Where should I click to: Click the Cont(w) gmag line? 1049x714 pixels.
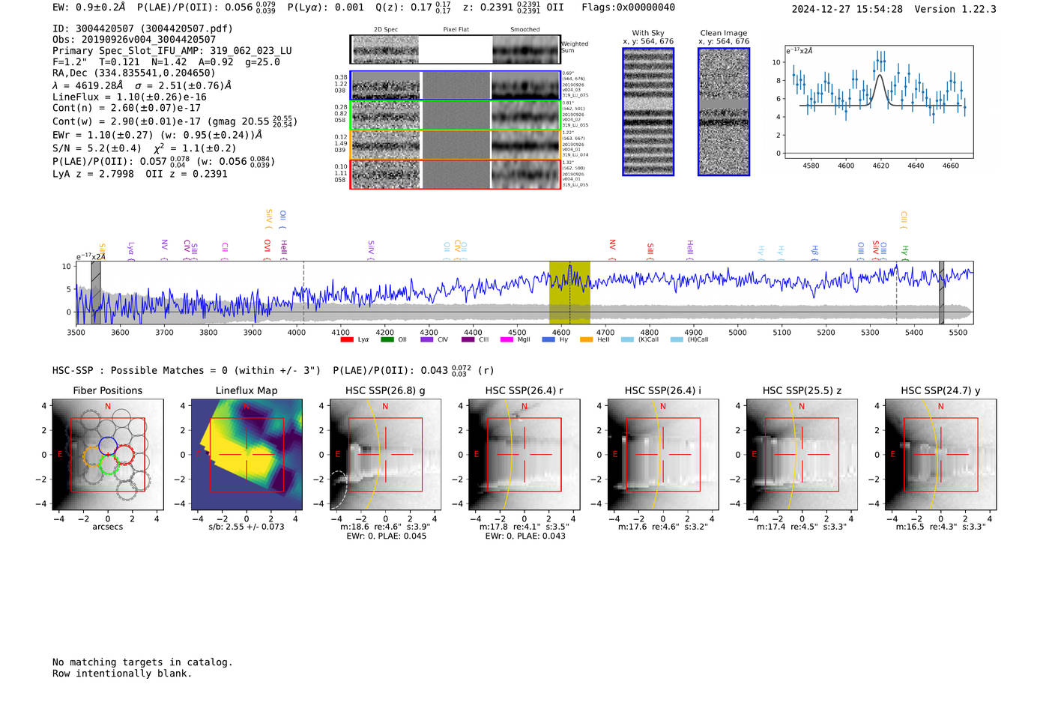175,121
